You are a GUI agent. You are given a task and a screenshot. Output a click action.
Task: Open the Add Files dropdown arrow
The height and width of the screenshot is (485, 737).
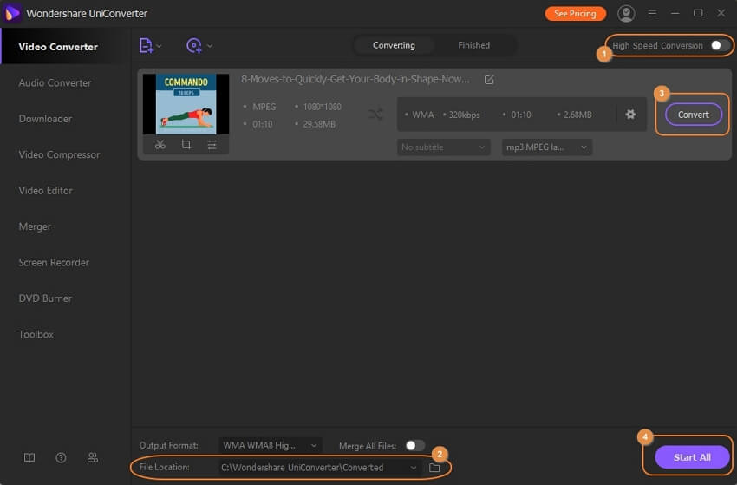[x=159, y=46]
